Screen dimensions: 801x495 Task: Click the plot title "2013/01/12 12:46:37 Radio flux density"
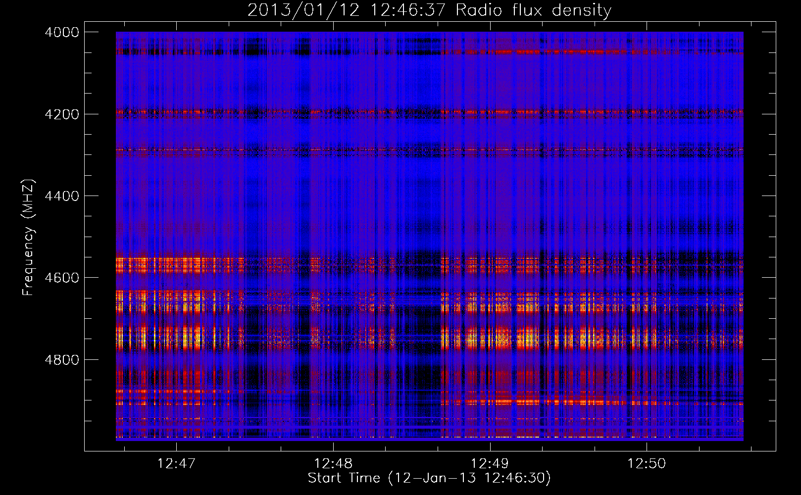(429, 10)
